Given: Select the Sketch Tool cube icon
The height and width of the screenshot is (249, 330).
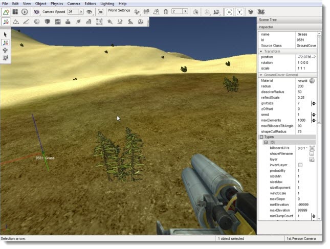Looking at the screenshot, I should pos(48,21).
